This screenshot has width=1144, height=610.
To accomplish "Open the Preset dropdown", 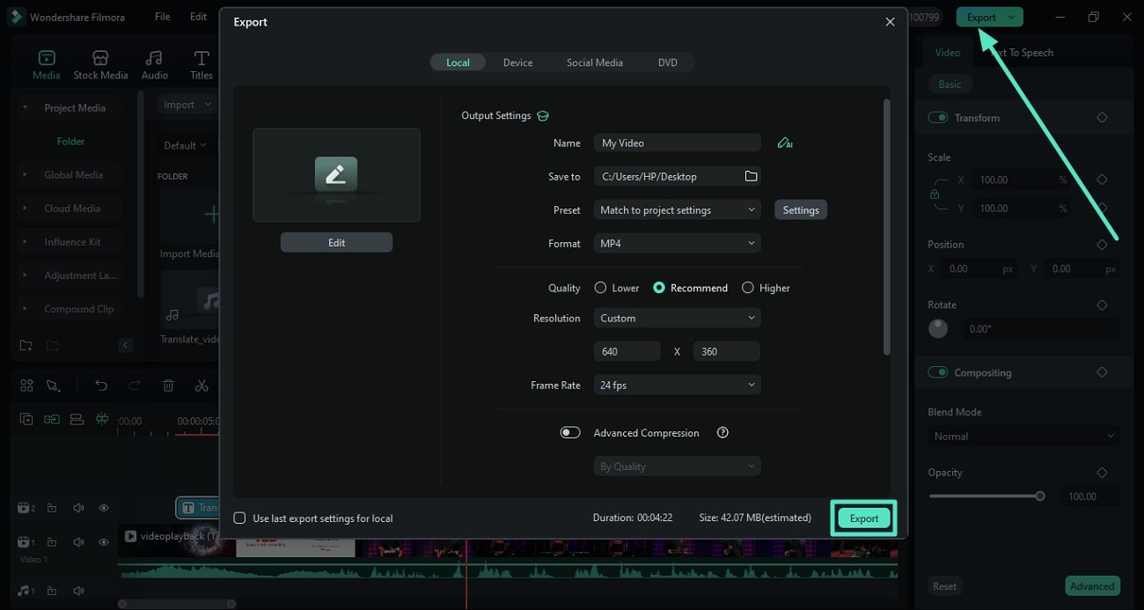I will (x=678, y=209).
